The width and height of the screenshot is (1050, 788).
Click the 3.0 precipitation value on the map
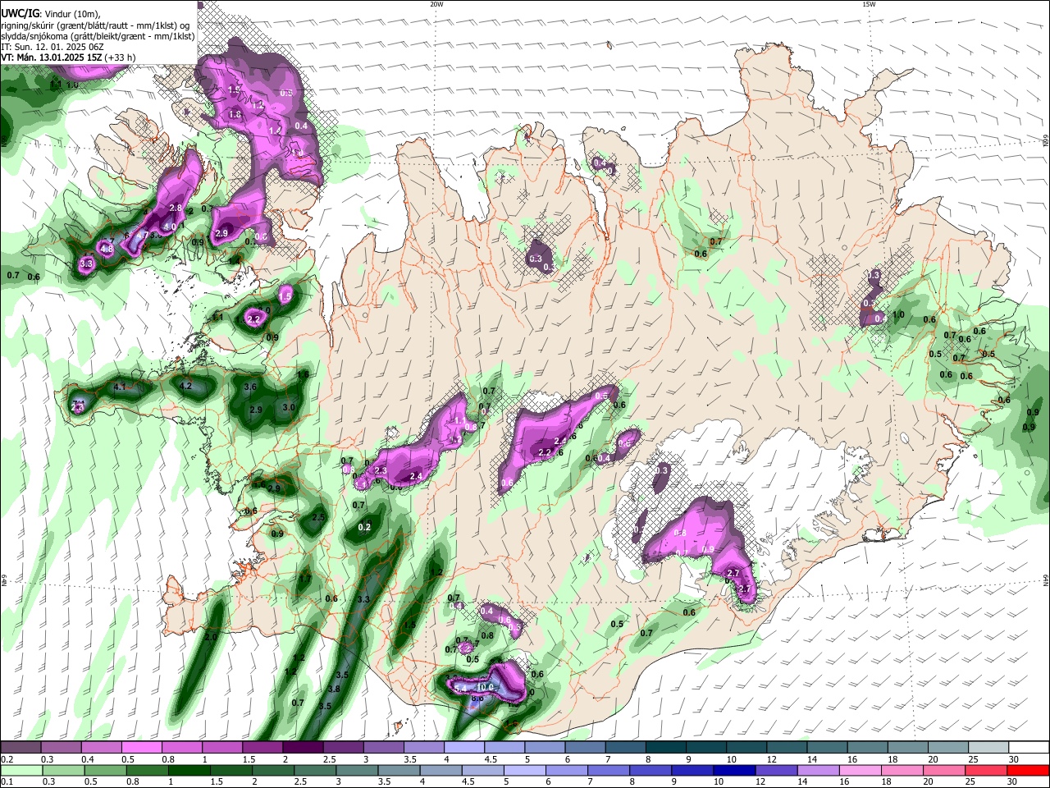[x=289, y=407]
